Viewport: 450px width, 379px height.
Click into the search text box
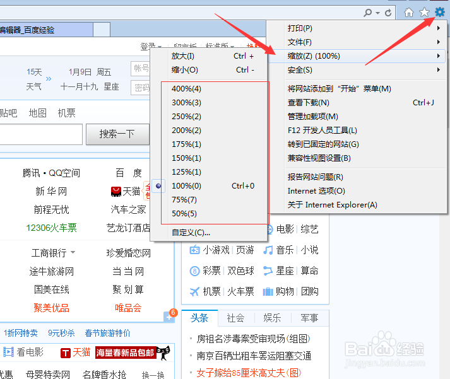[x=41, y=134]
